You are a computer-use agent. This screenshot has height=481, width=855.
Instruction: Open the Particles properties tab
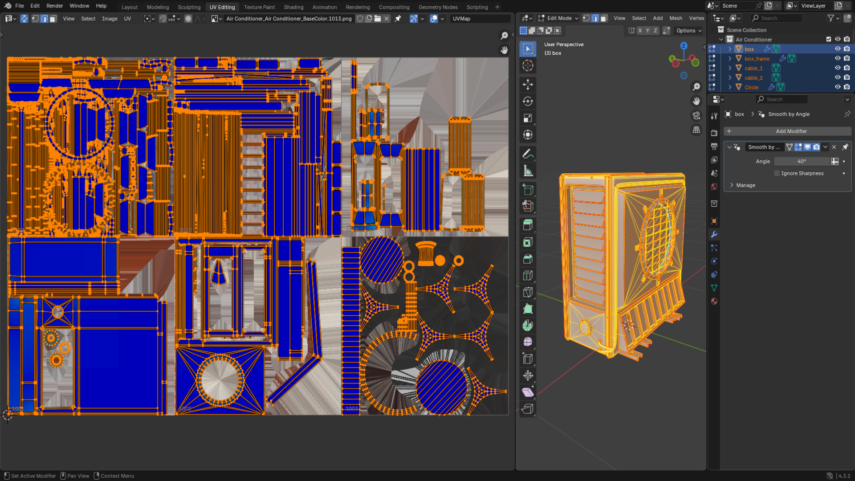click(x=714, y=248)
